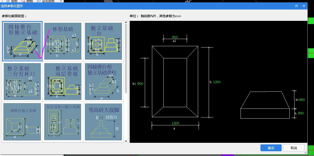314x156 pixels.
Task: Select 双台双杯口独立基础 thumbnail
Action: point(63,122)
